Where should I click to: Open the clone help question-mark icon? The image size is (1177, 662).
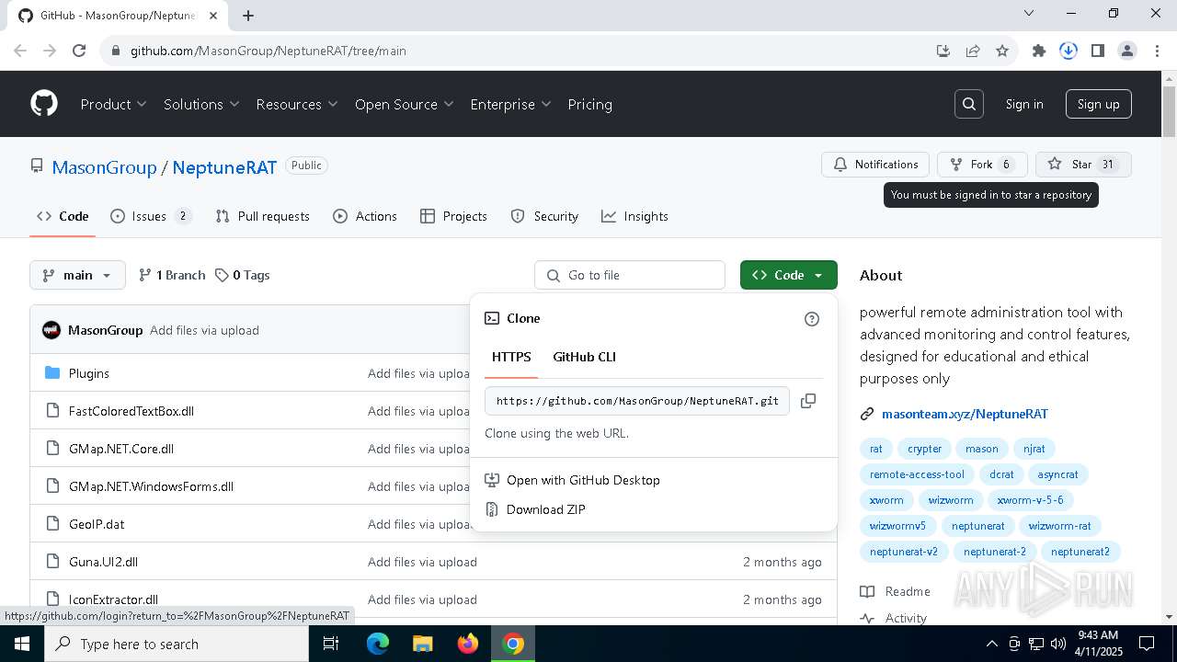click(x=811, y=319)
